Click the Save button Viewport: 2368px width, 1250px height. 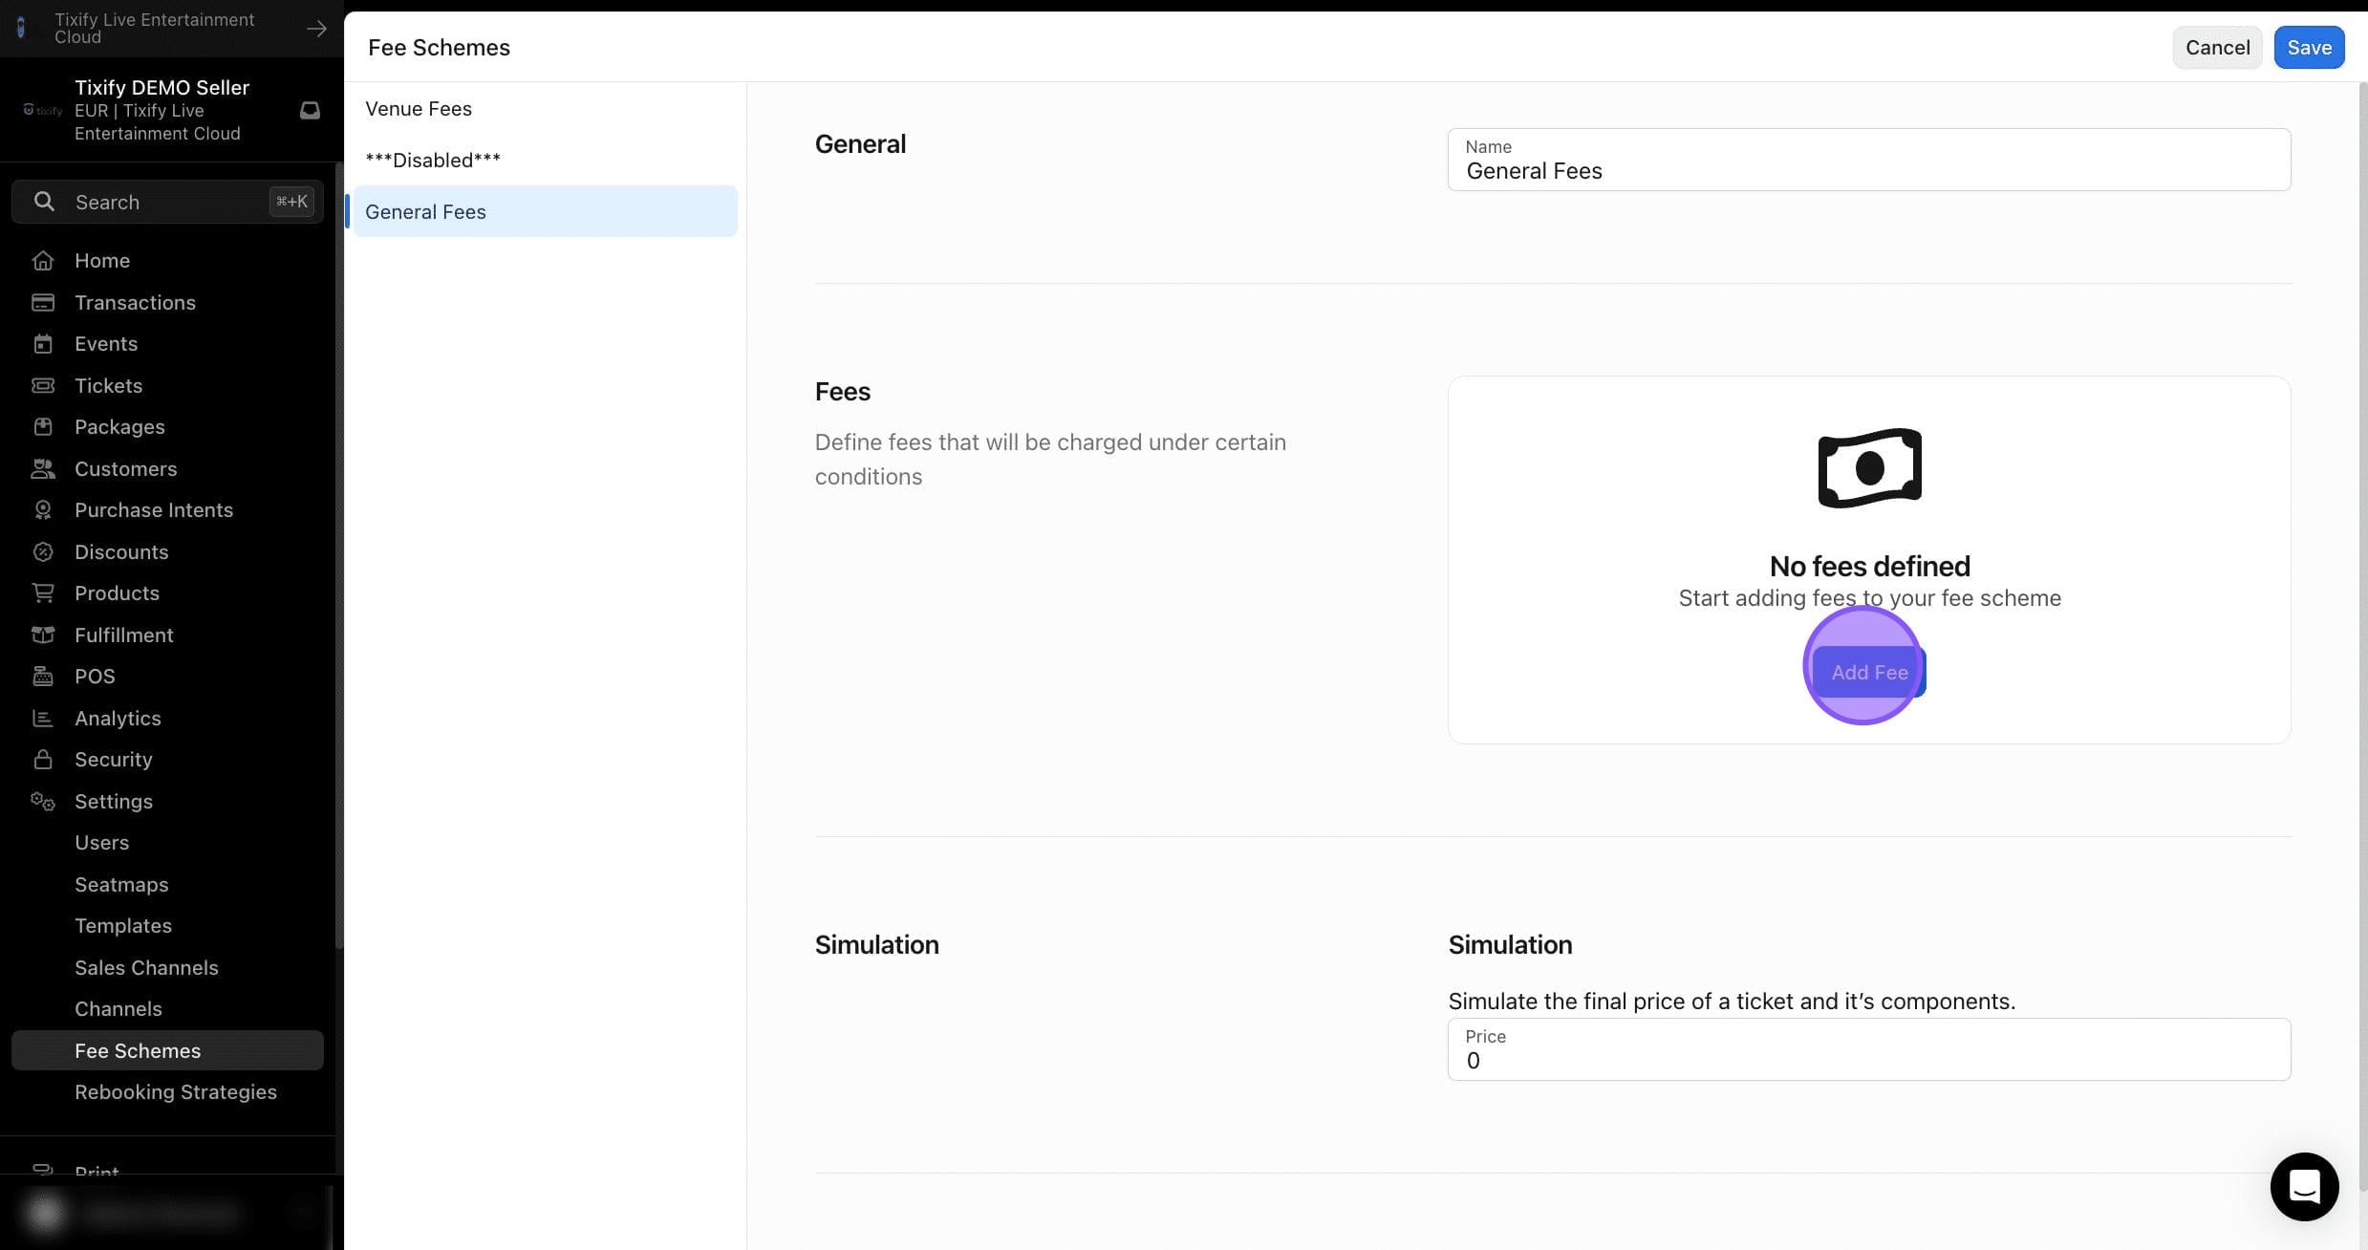pos(2309,48)
